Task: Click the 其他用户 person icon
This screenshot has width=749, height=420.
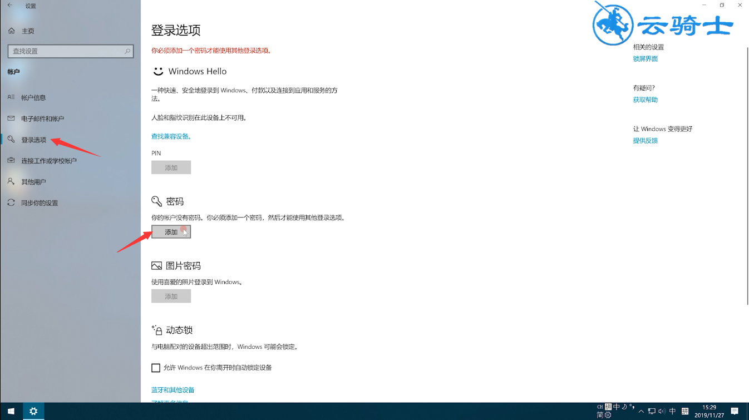Action: click(x=11, y=181)
